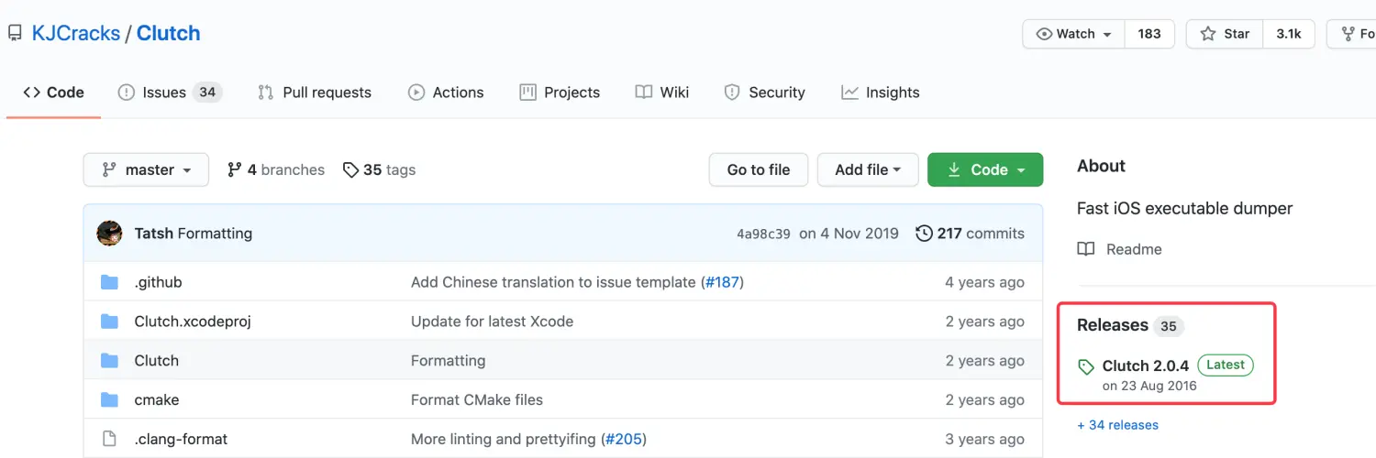Viewport: 1376px width, 458px height.
Task: Click the repository book icon beside KJCracks
Action: click(x=15, y=34)
